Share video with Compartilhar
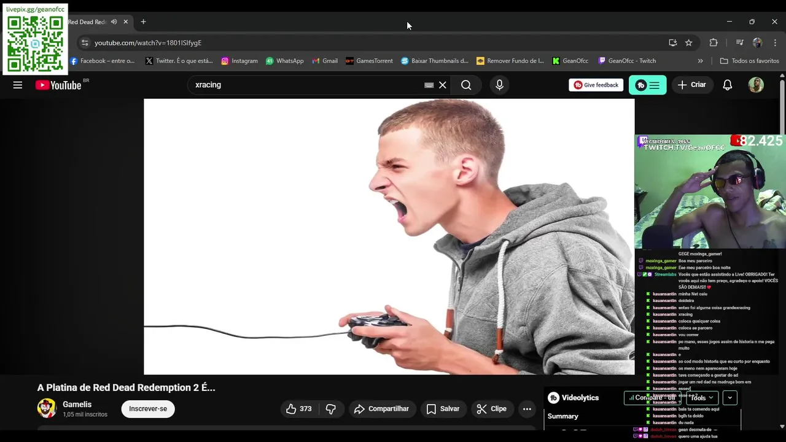 (381, 409)
